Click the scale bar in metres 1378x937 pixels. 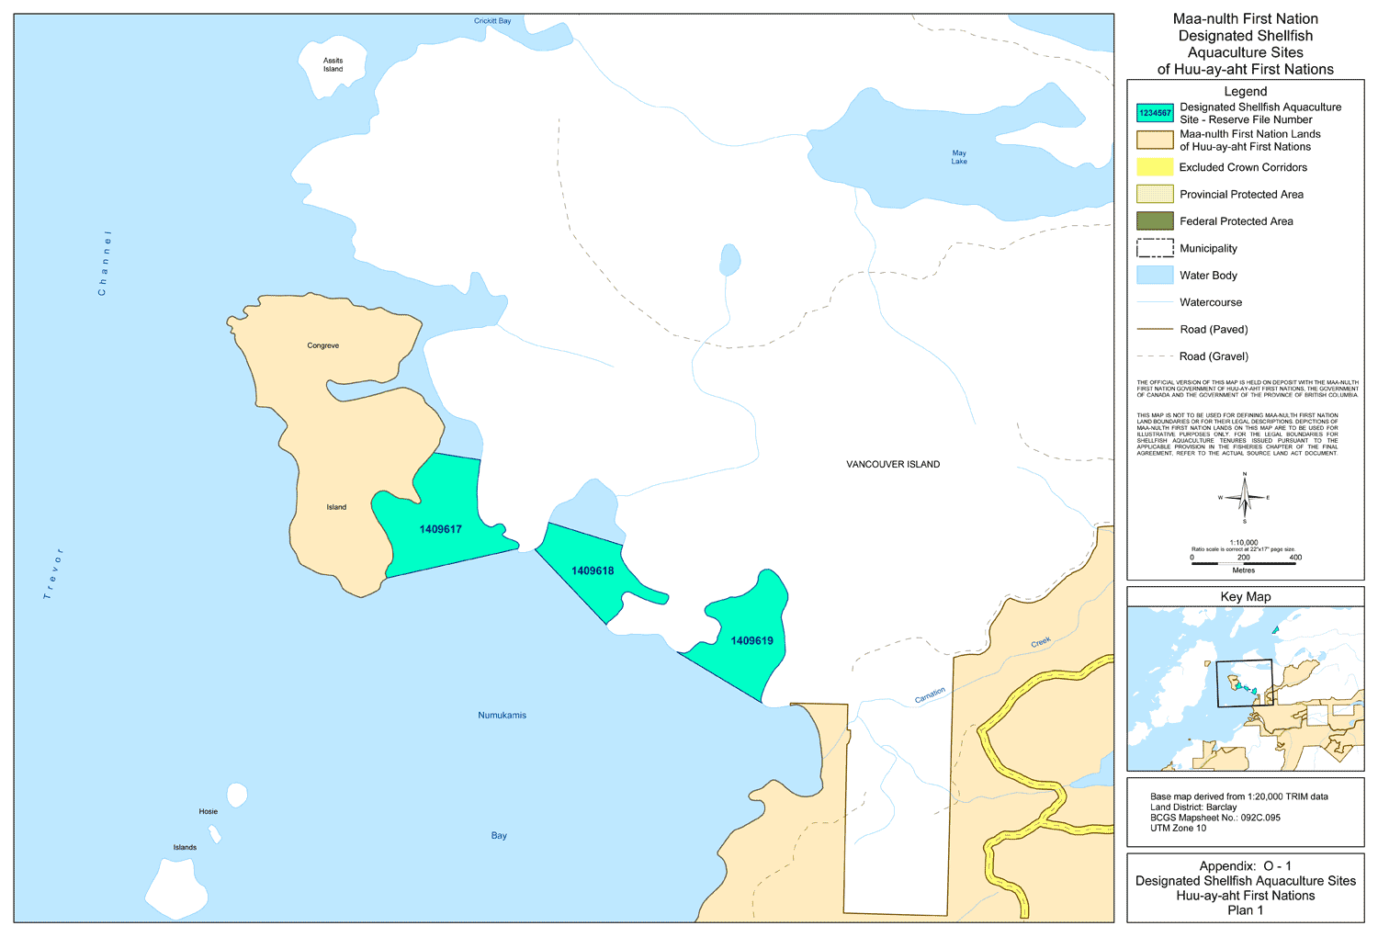click(1243, 562)
